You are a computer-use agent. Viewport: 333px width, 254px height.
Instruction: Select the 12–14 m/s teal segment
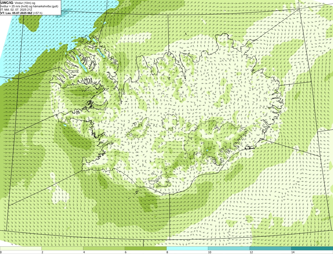(271, 248)
